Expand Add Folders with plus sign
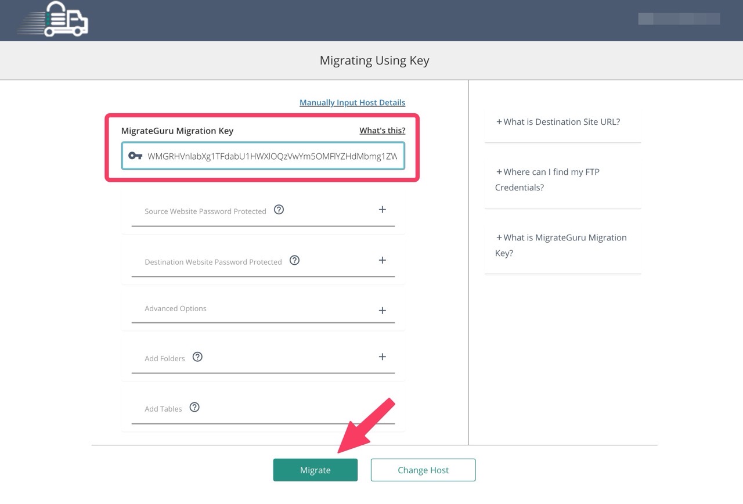Image resolution: width=743 pixels, height=504 pixels. [382, 357]
